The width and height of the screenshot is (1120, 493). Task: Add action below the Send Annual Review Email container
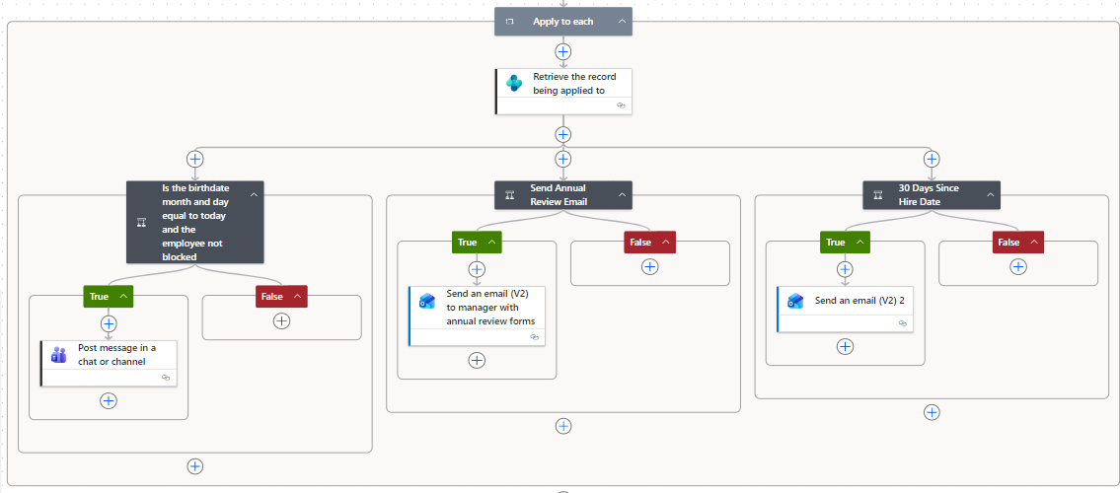[x=563, y=426]
